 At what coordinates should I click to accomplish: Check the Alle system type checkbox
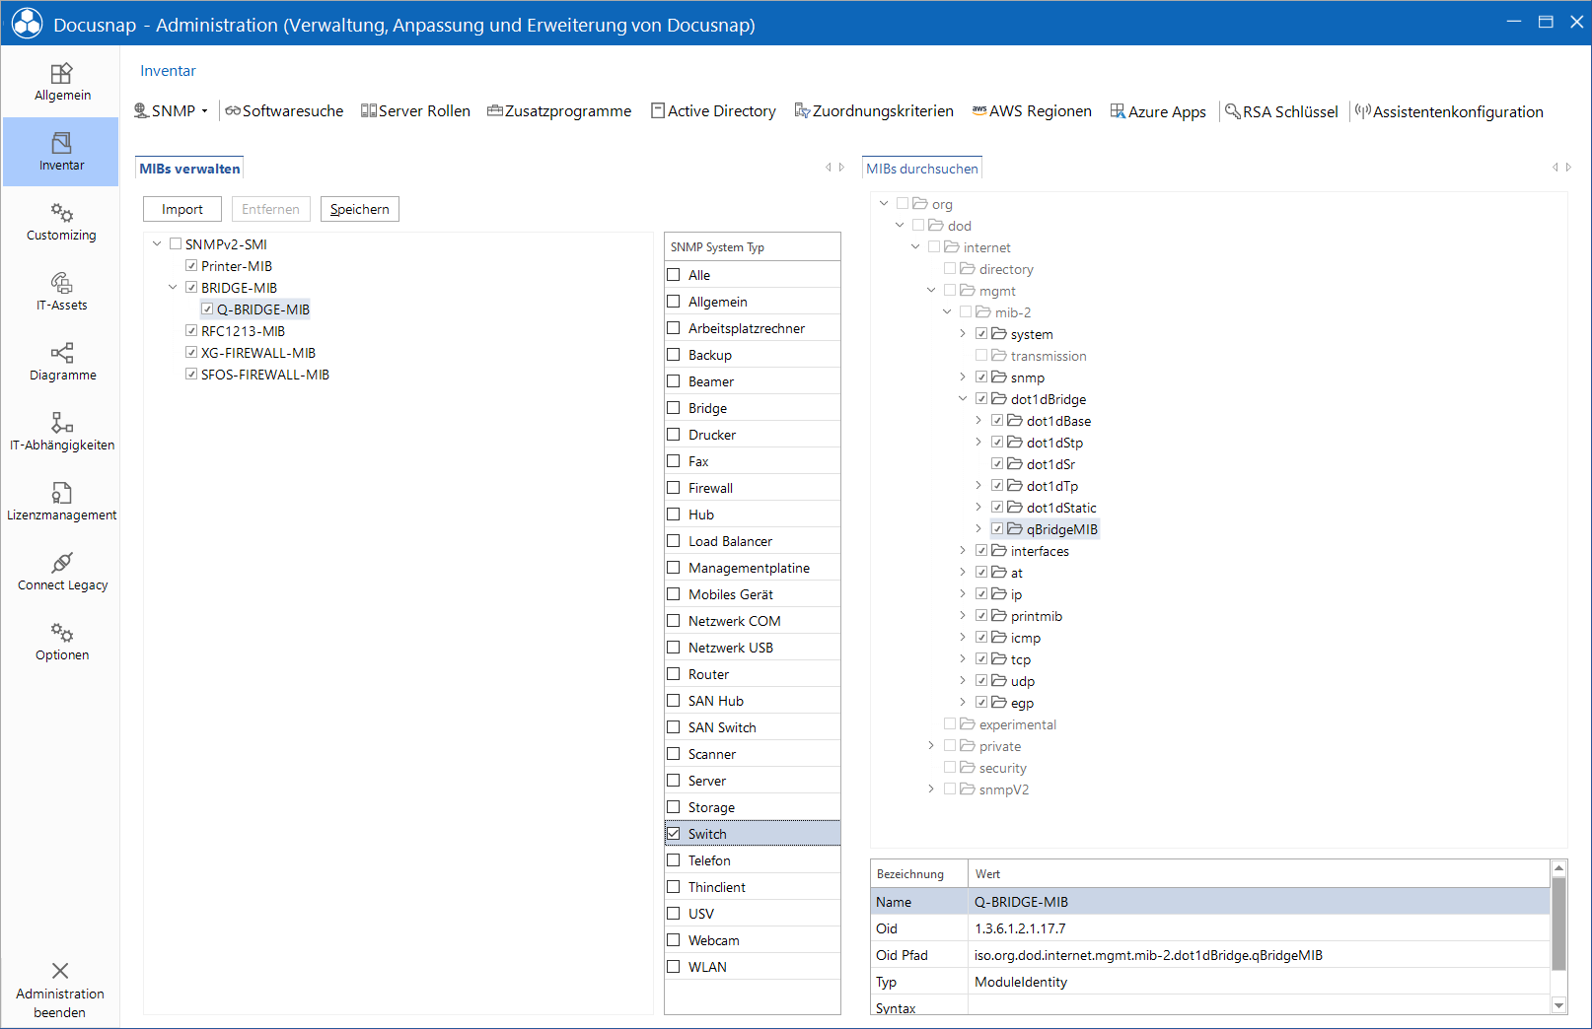coord(674,275)
